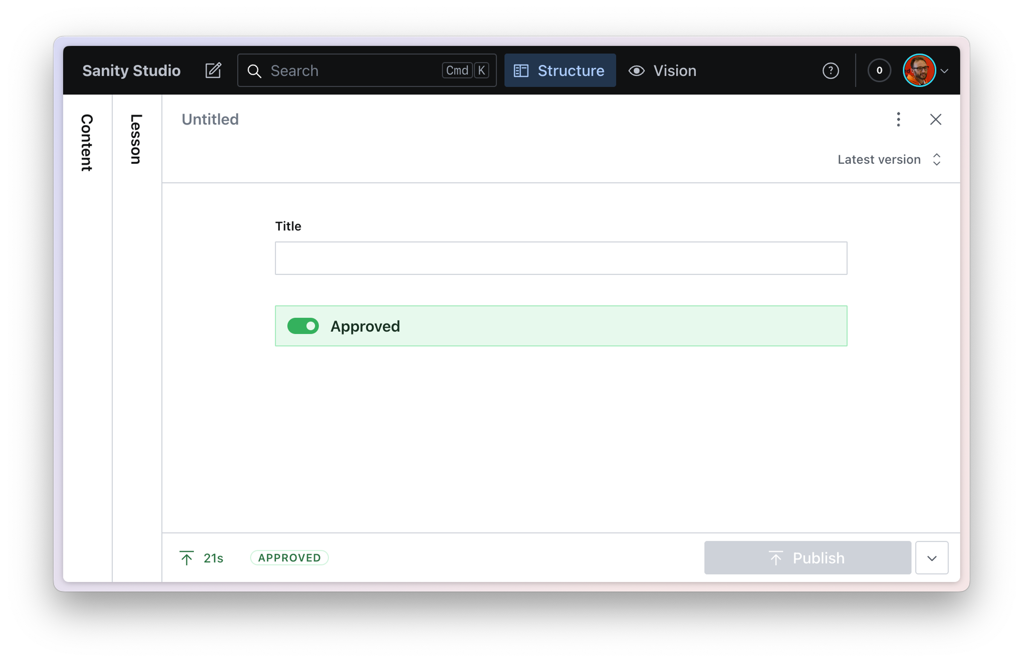Open the dropdown chevron next to Publish
The image size is (1023, 662).
click(x=931, y=558)
